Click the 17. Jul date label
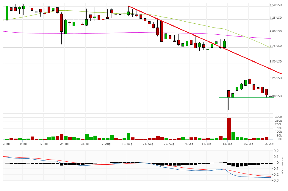Image resolution: width=288 pixels, height=191 pixels. (x=43, y=144)
